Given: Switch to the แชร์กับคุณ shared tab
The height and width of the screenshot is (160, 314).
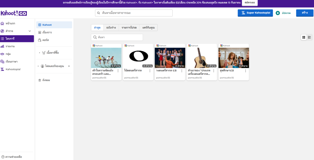Looking at the screenshot, I should 148,28.
